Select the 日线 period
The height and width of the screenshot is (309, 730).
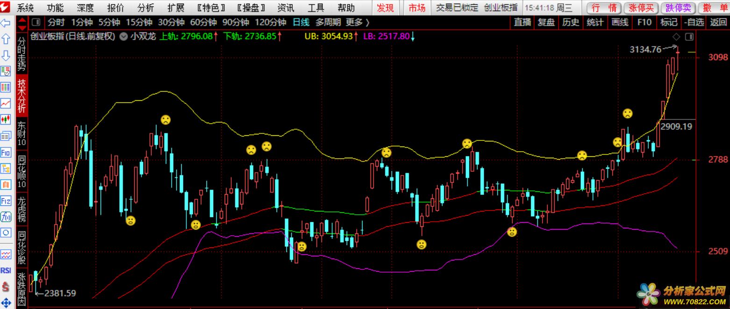coord(301,22)
